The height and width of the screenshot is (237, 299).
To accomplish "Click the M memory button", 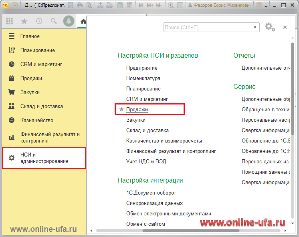I will [x=141, y=5].
